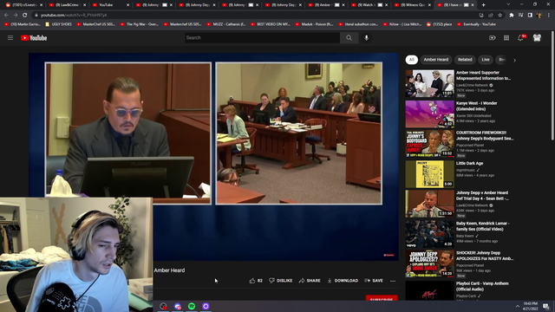The width and height of the screenshot is (555, 312).
Task: Click the page vertical scrollbar
Action: pyautogui.click(x=552, y=85)
